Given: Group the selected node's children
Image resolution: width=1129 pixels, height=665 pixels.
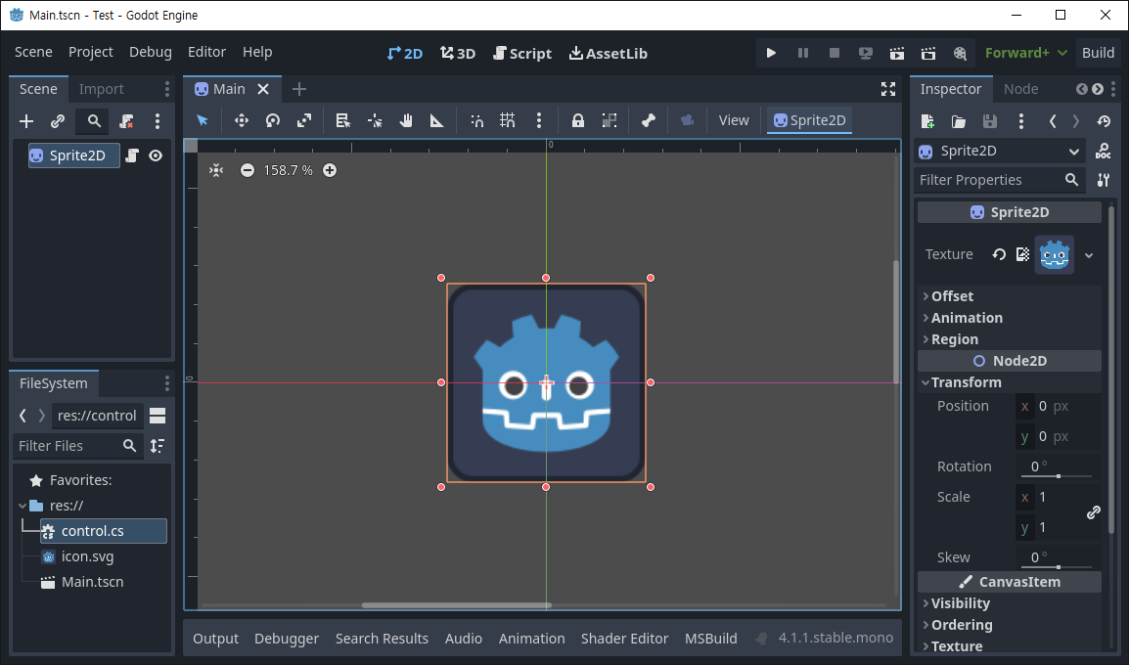Looking at the screenshot, I should [x=610, y=120].
